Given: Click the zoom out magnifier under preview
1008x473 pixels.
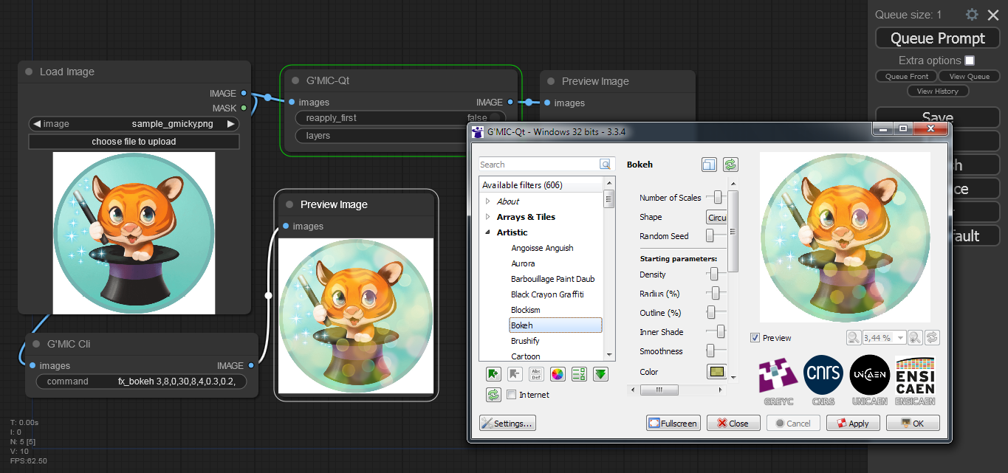Looking at the screenshot, I should click(853, 337).
